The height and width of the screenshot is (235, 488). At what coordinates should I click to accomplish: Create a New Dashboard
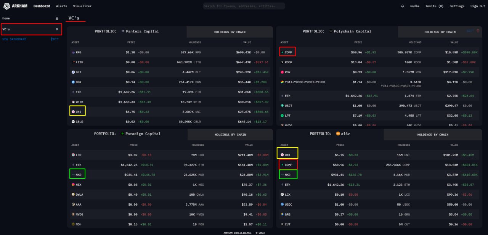(14, 39)
